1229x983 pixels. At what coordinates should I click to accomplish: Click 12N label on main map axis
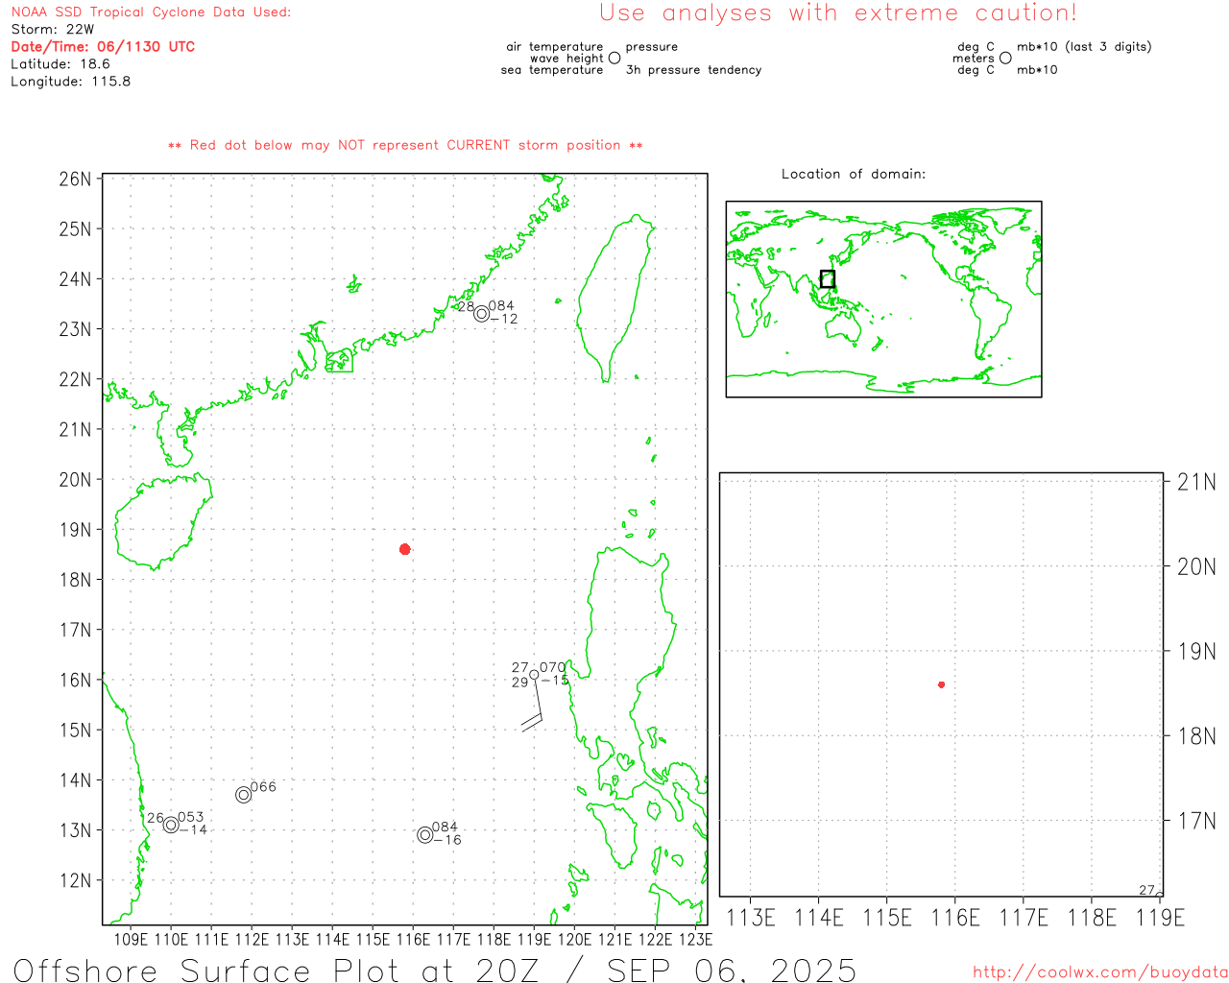pos(75,880)
